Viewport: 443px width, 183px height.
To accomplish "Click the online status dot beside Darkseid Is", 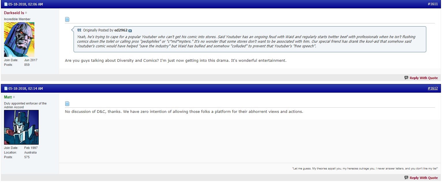I will (x=26, y=13).
